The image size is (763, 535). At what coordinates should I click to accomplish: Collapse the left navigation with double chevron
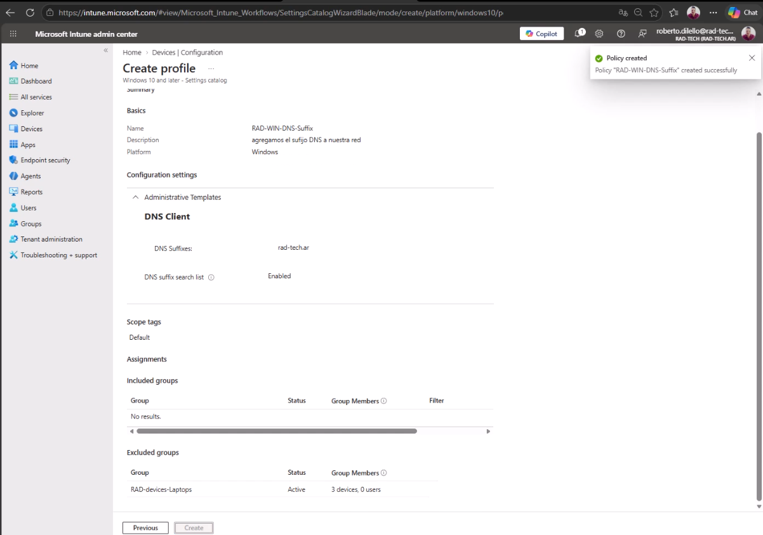pyautogui.click(x=106, y=50)
